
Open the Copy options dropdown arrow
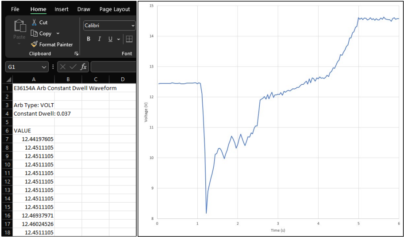tap(58, 34)
